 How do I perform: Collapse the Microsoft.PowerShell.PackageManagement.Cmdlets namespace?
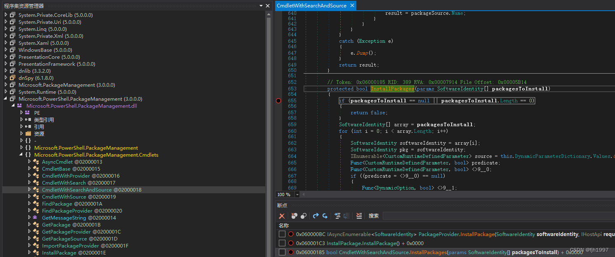coord(21,155)
